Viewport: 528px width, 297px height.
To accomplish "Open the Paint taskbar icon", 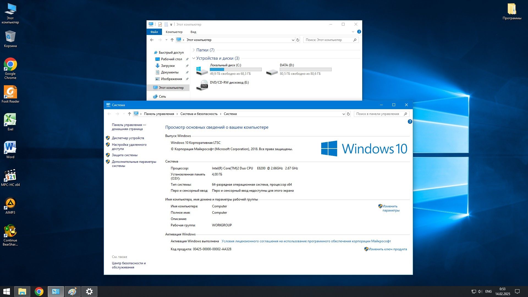I will point(73,291).
